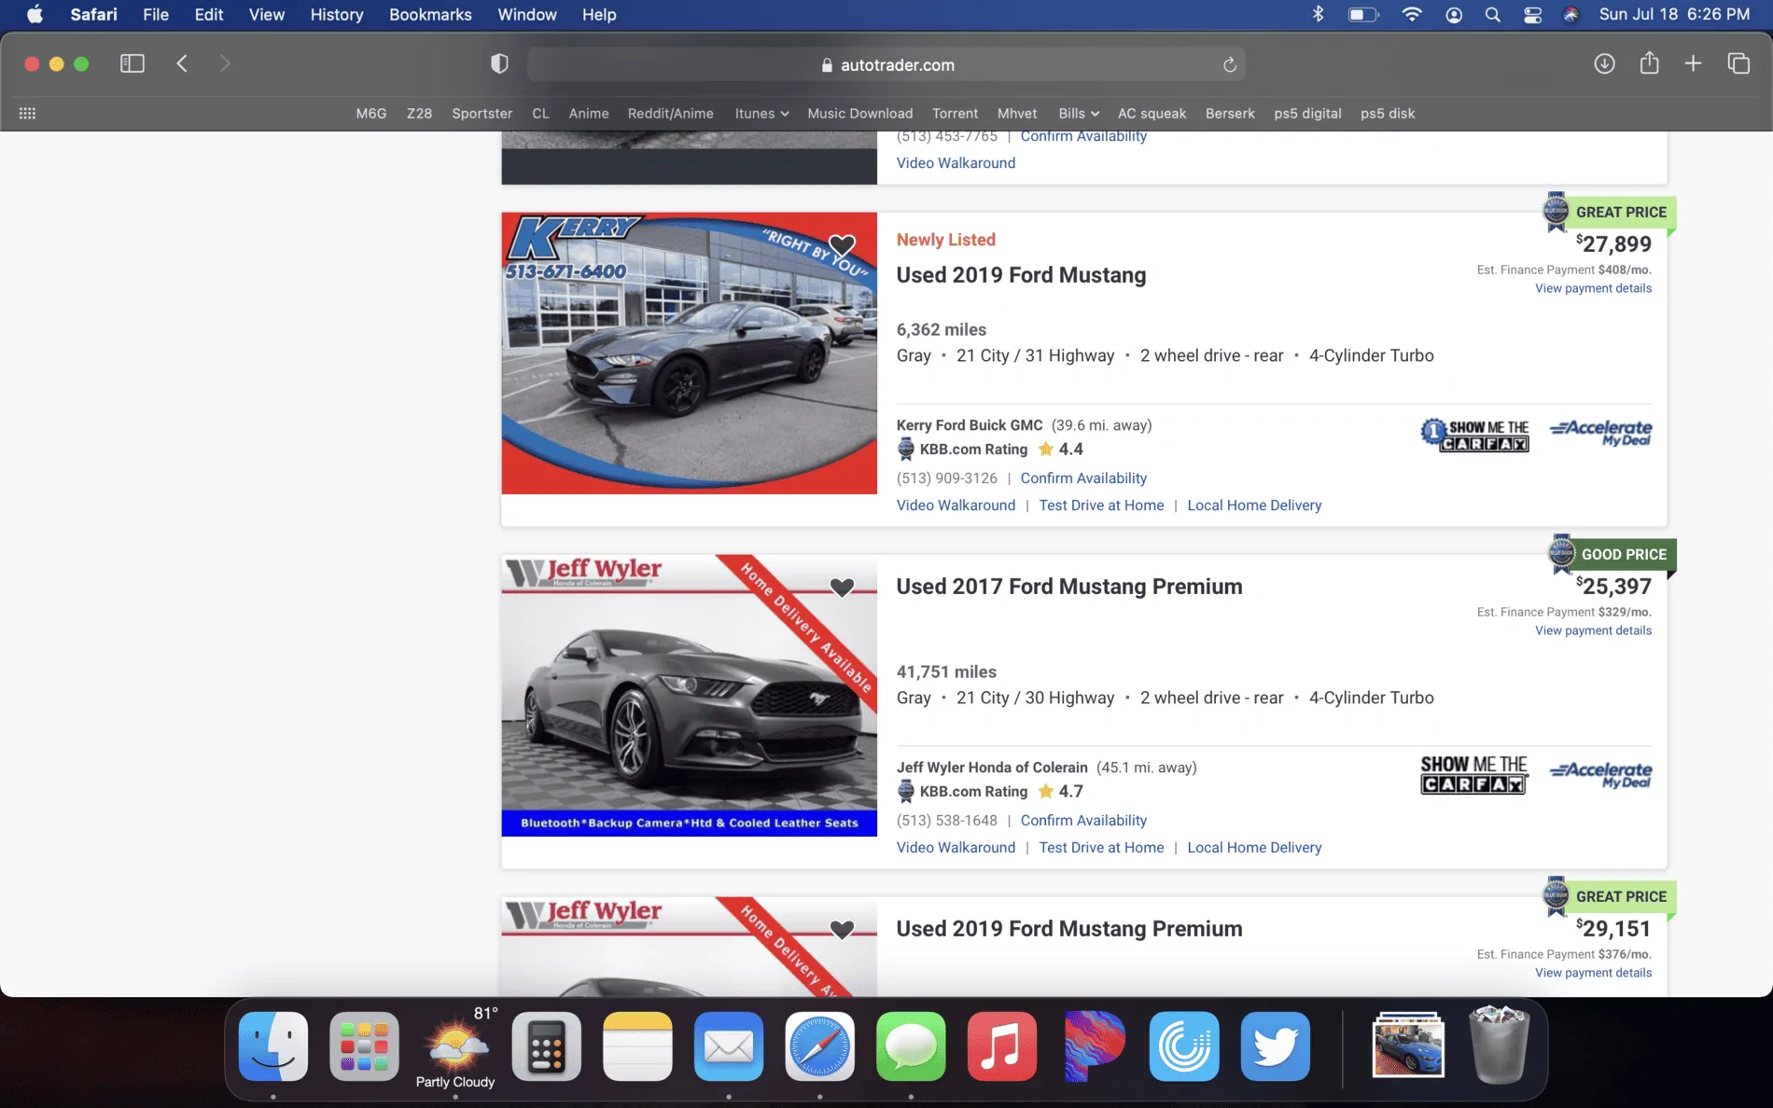Open Control Center in menu bar
The width and height of the screenshot is (1773, 1108).
pyautogui.click(x=1532, y=14)
